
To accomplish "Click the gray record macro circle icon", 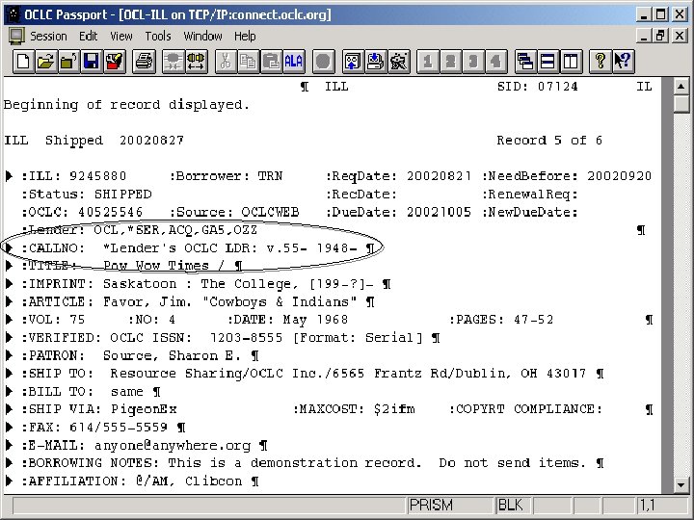I will pyautogui.click(x=324, y=62).
